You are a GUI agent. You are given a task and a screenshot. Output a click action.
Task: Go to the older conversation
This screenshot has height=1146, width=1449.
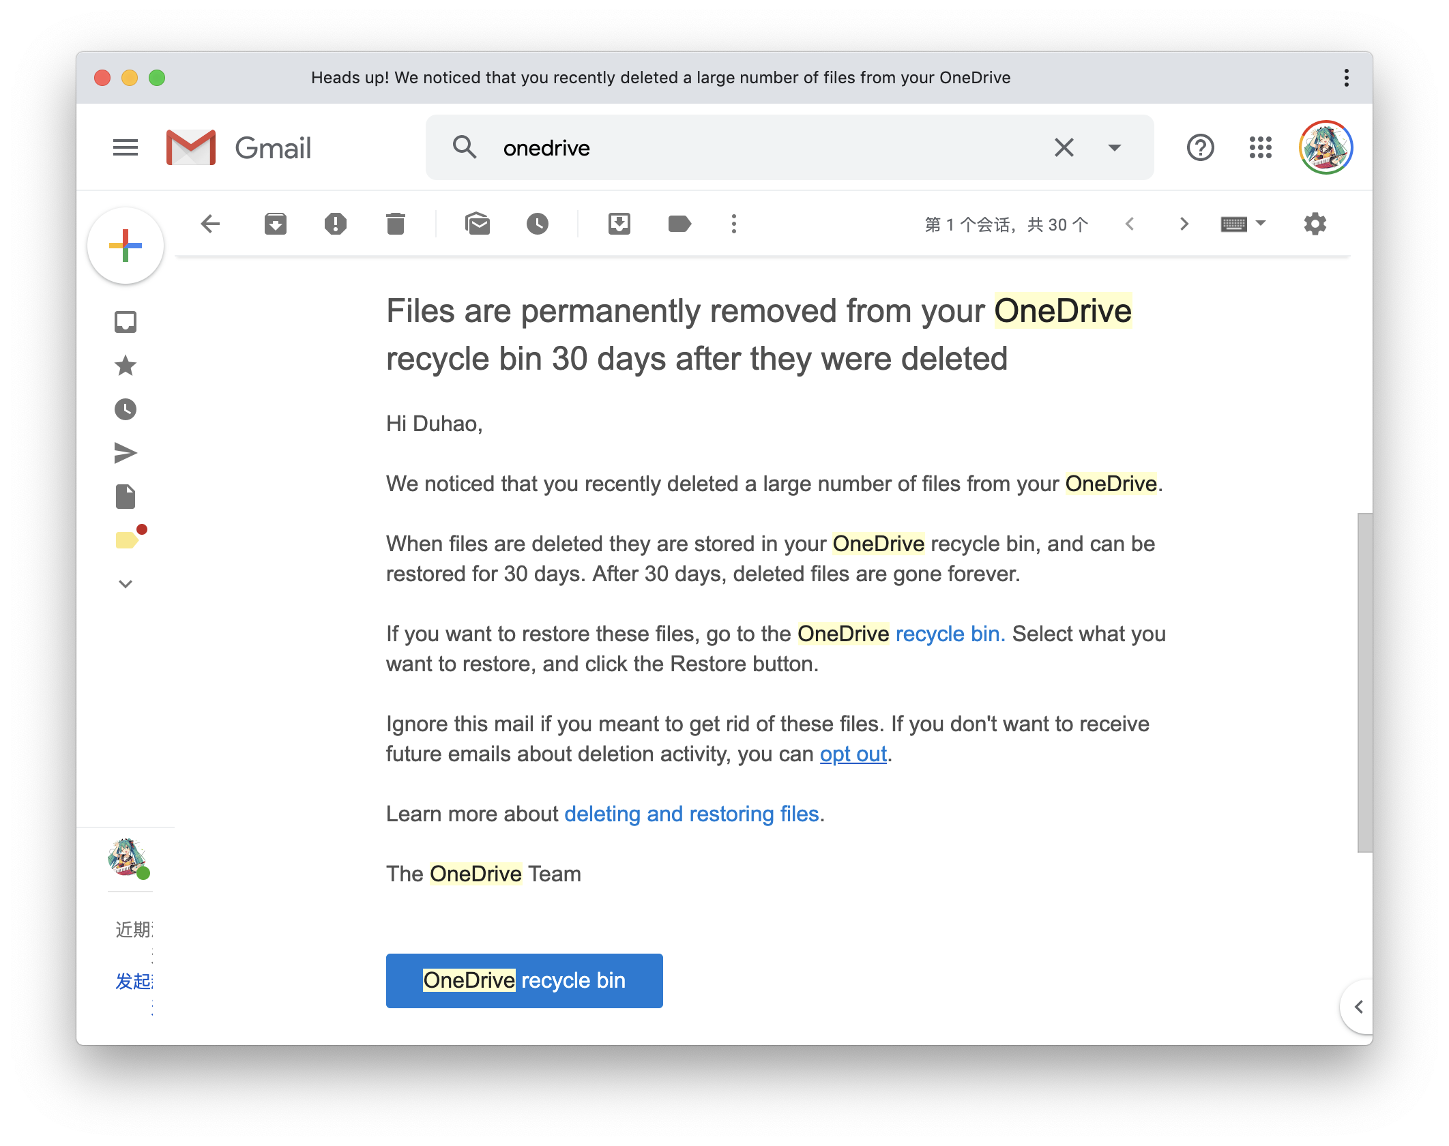click(1184, 224)
